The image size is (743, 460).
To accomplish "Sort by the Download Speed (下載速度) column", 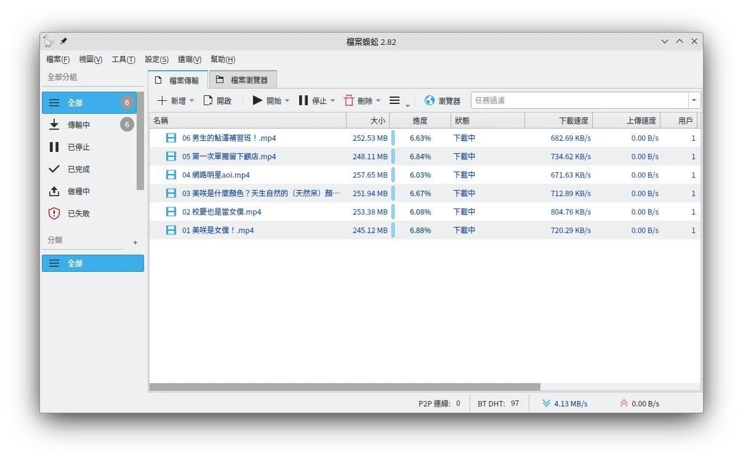I will [x=558, y=121].
